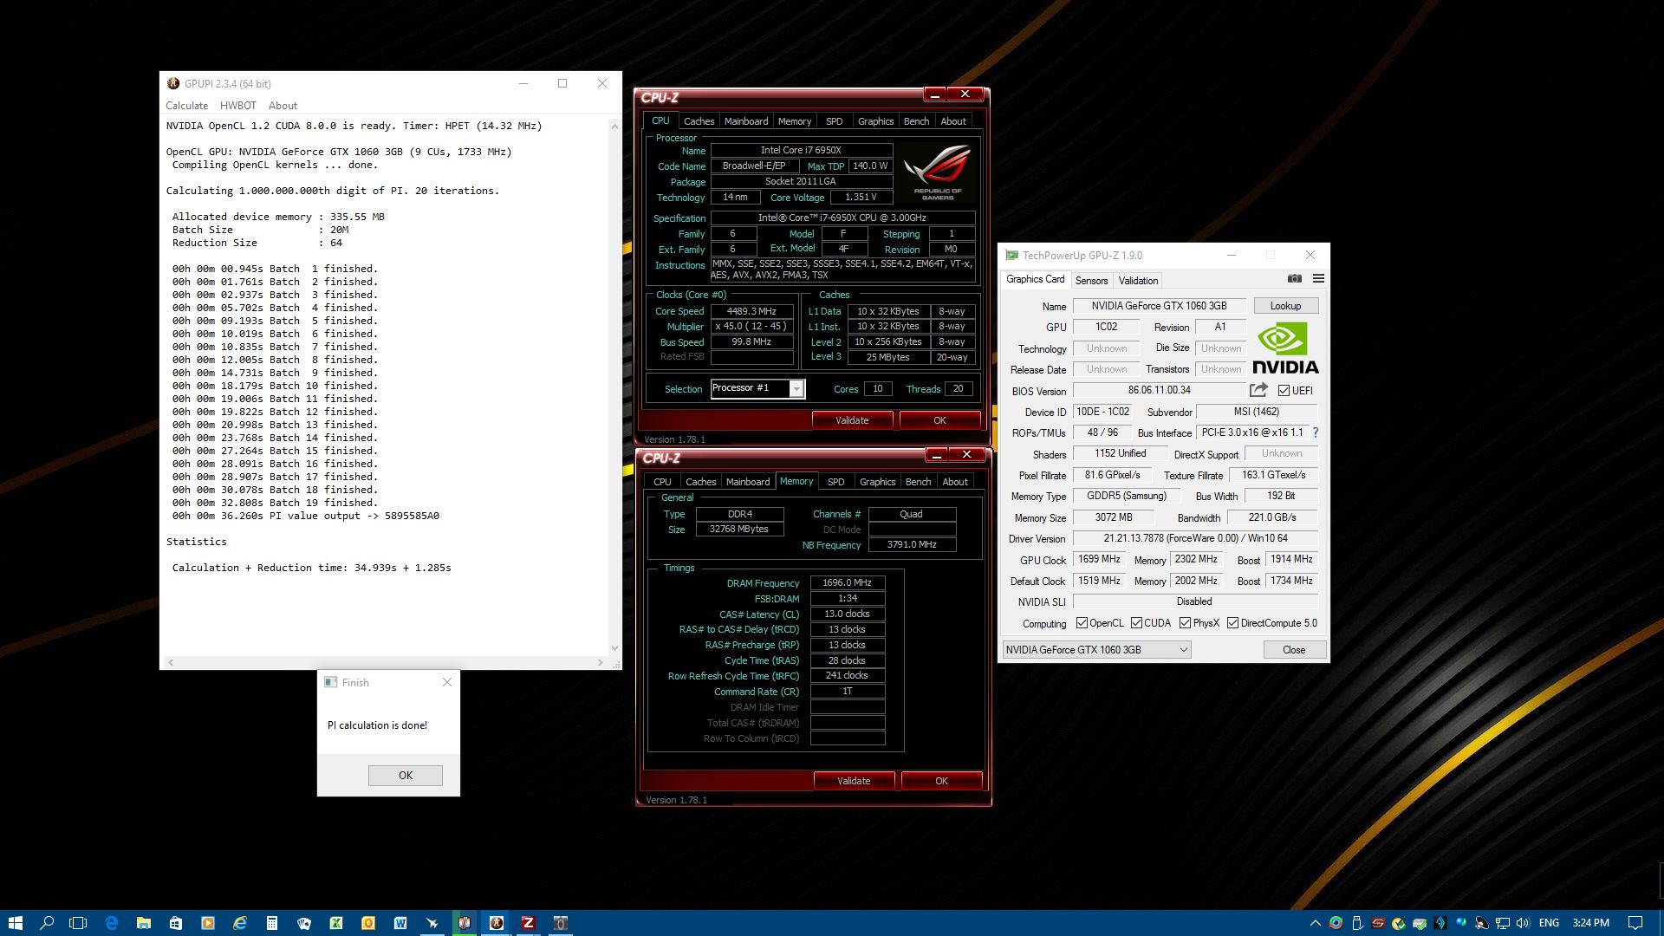Launch Word from the taskbar

(x=400, y=923)
